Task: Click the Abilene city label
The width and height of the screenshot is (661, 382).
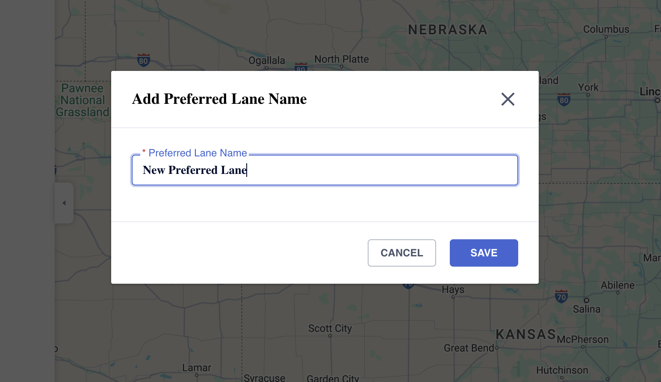Action: click(617, 285)
